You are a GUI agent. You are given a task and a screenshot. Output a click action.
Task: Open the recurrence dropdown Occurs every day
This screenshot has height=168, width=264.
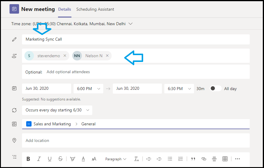coord(57,110)
